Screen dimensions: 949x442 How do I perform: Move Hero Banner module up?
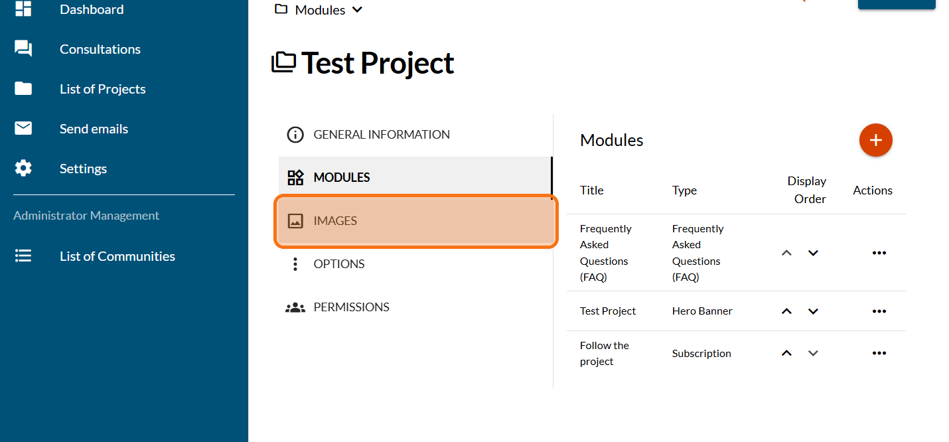(x=787, y=311)
